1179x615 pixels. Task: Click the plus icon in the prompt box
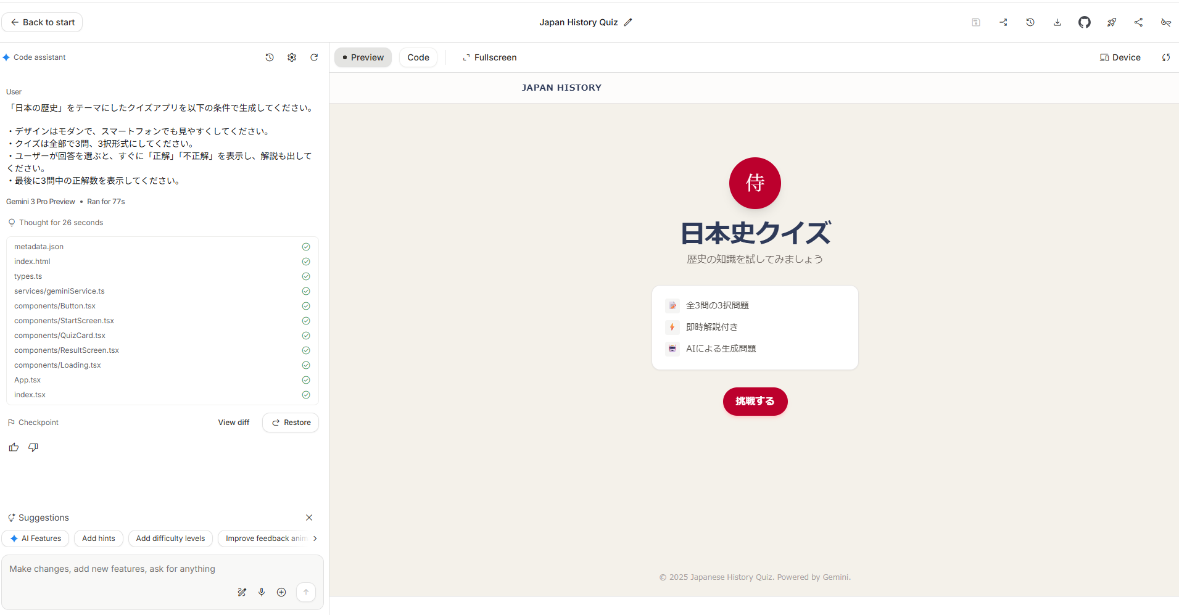click(281, 592)
